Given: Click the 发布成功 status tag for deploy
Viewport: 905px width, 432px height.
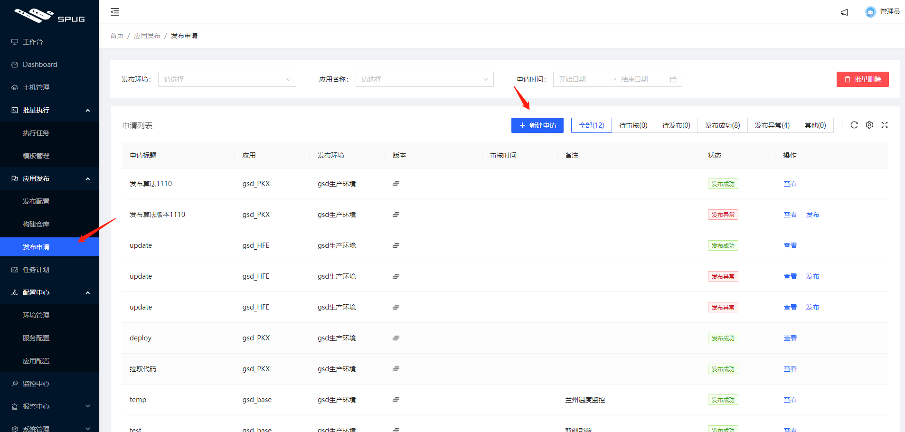Looking at the screenshot, I should tap(723, 338).
